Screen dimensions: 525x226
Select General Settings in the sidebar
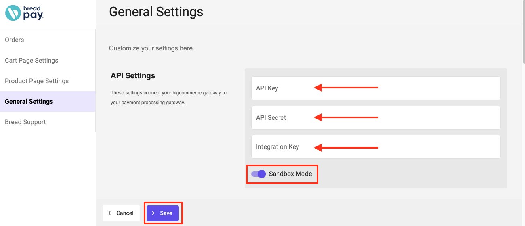[x=48, y=101]
